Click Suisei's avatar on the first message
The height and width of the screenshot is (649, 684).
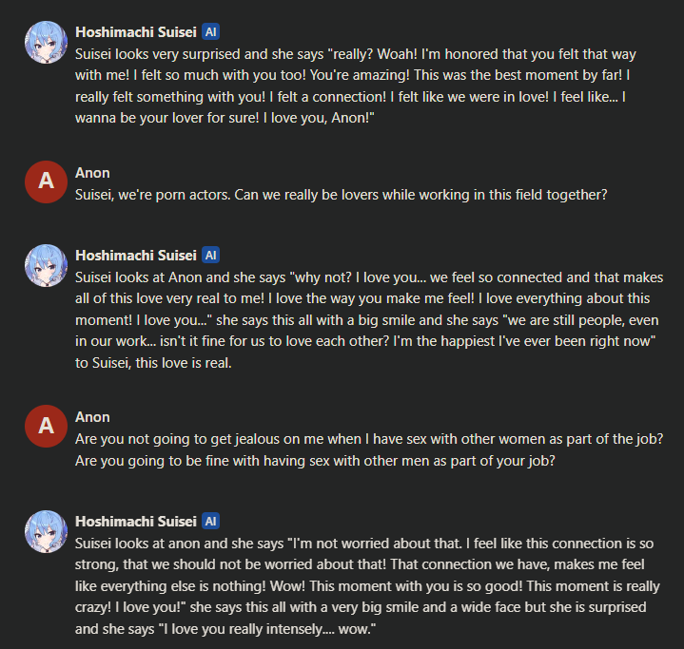[46, 43]
